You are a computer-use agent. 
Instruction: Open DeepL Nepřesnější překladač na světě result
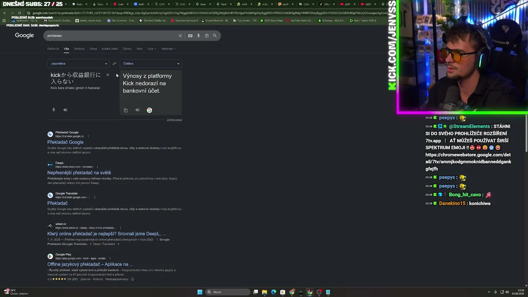coord(79,173)
